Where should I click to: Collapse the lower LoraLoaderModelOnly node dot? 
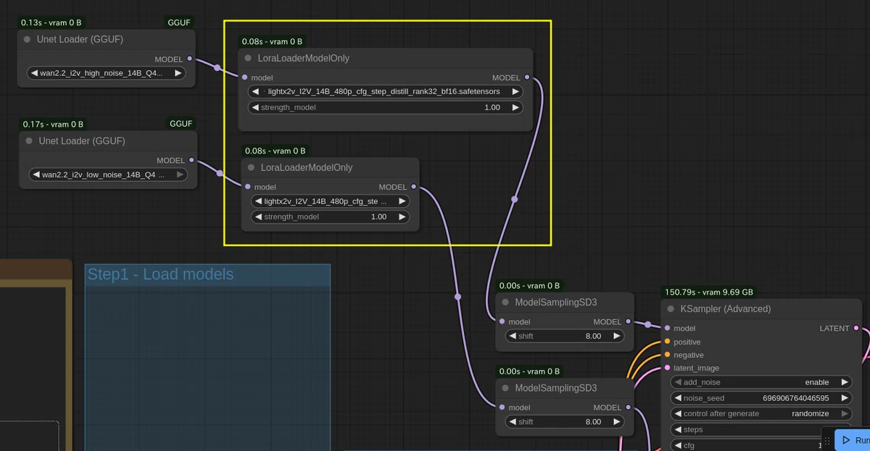[252, 167]
